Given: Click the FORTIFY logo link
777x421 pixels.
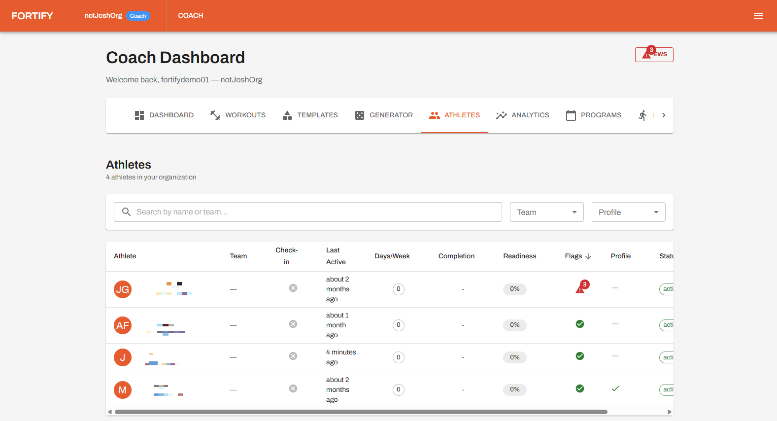Looking at the screenshot, I should point(32,16).
